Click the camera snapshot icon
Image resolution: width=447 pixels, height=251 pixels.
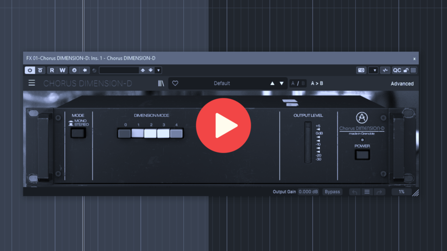pos(361,70)
